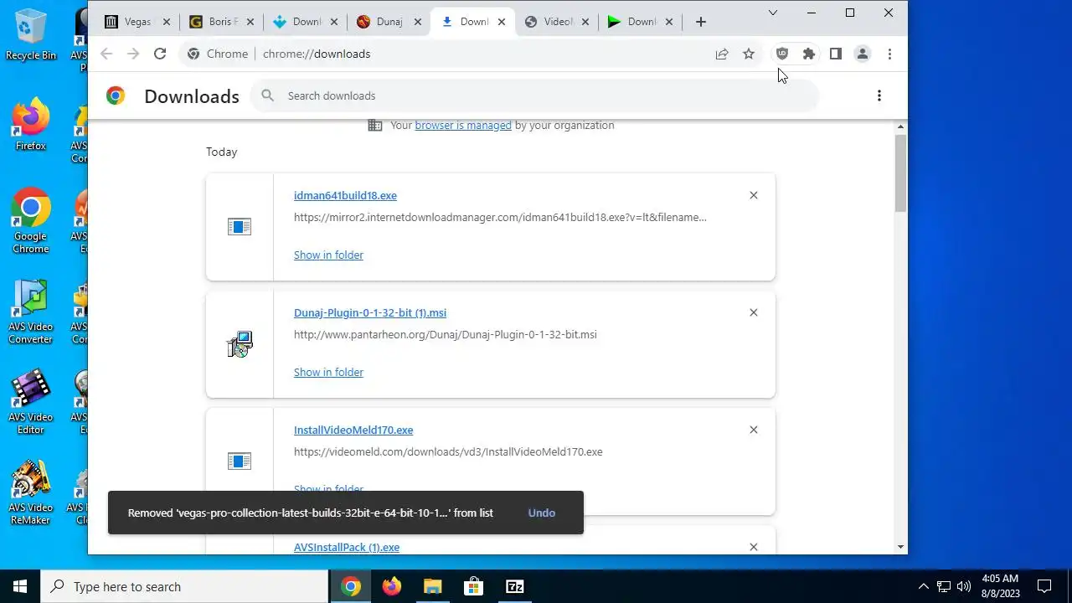Viewport: 1072px width, 603px height.
Task: Switch to the VideoMeld tab
Action: [557, 22]
